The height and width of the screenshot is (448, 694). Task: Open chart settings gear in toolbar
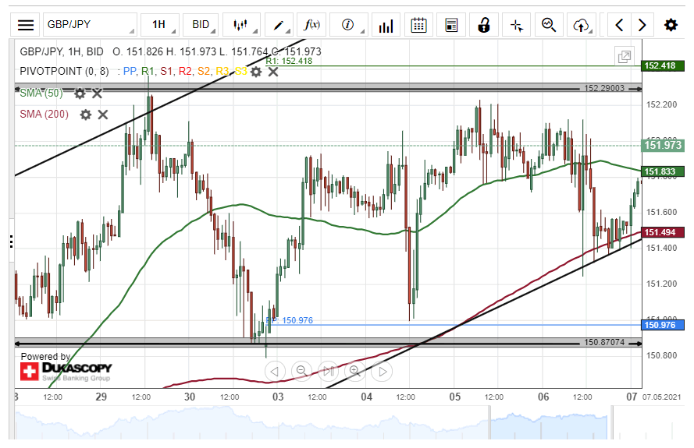pos(671,25)
